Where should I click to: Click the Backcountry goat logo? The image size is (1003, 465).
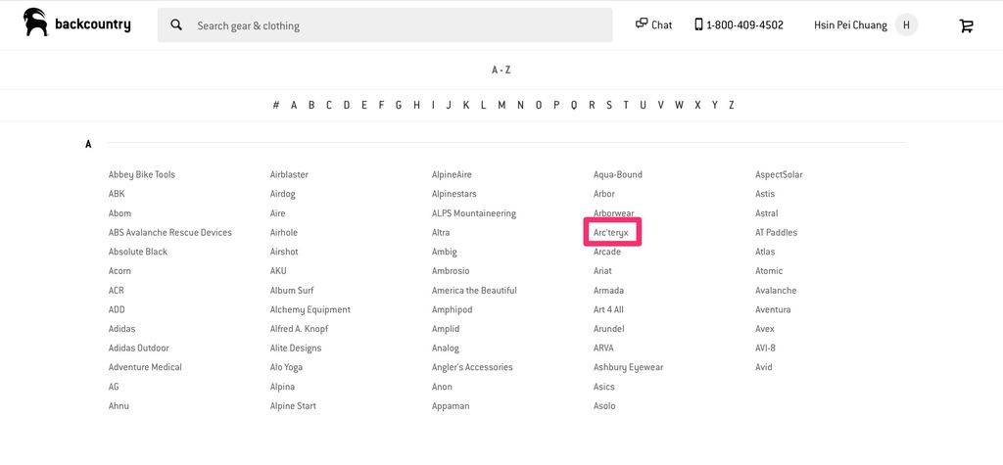click(36, 23)
